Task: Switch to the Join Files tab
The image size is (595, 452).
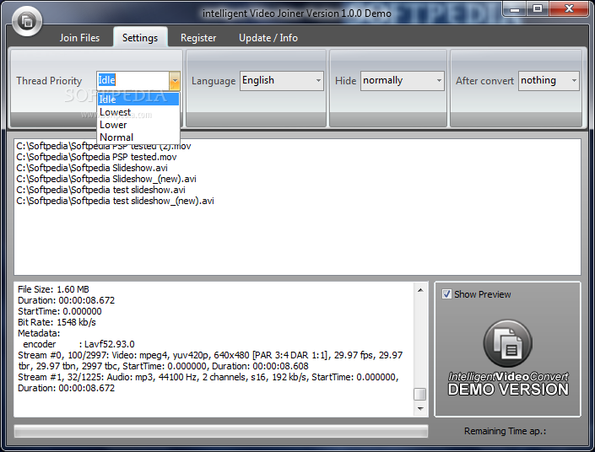Action: click(x=79, y=38)
